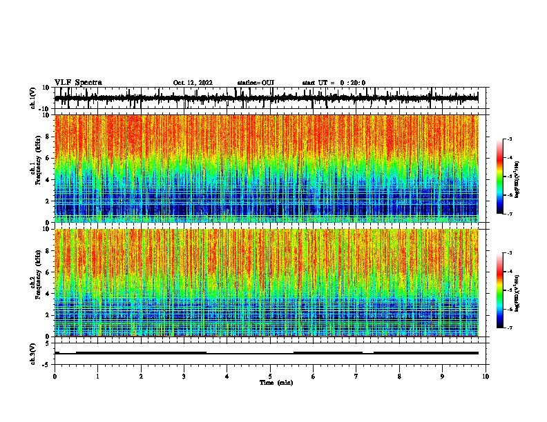Screen dimensions: 547x422
Task: Click the "5" tick on ch.3(V) axis
Action: click(x=48, y=343)
